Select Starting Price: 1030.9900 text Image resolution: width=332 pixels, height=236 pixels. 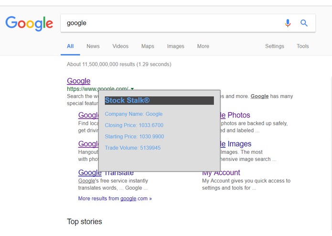tap(134, 137)
